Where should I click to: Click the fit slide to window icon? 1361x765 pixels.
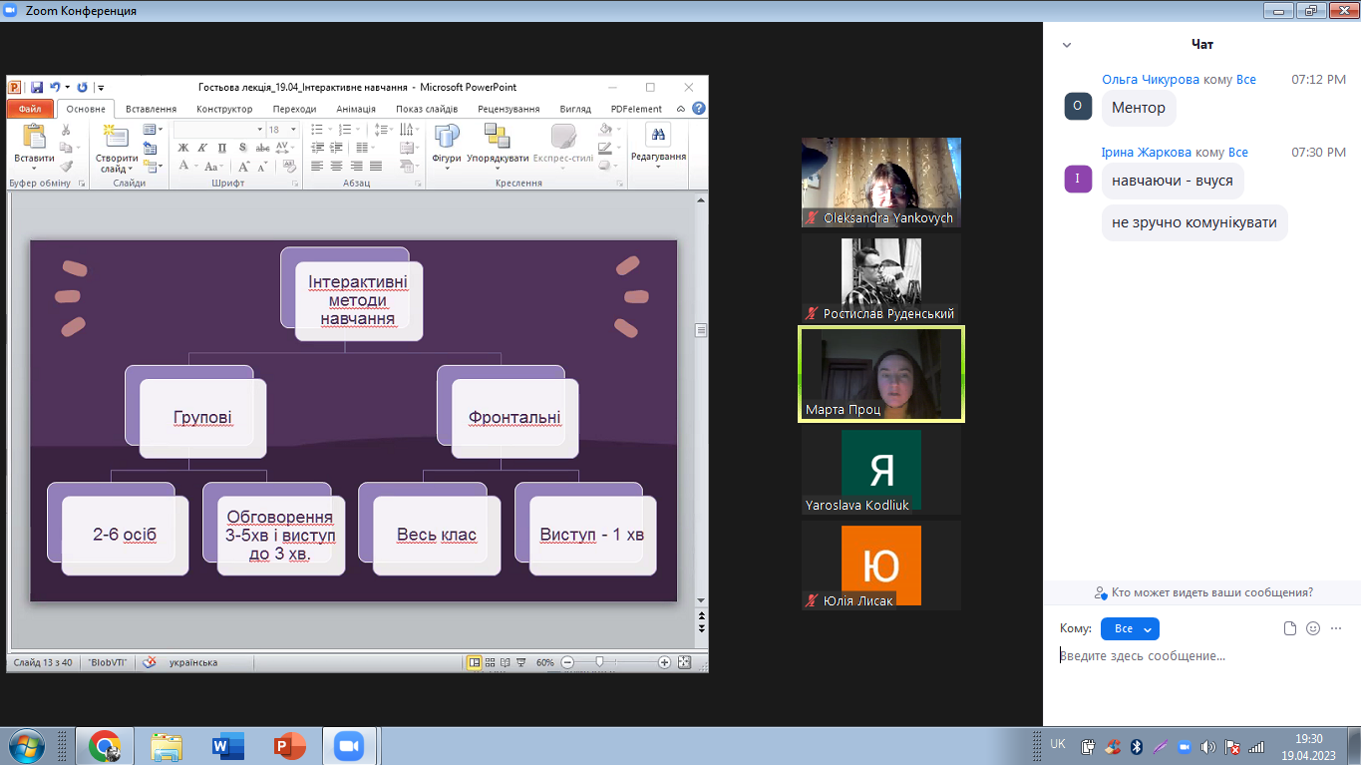tap(684, 662)
